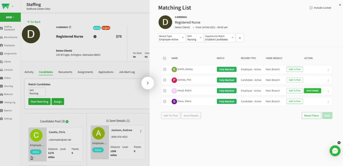Click the info icon beside Registered Nurse

click(x=95, y=36)
